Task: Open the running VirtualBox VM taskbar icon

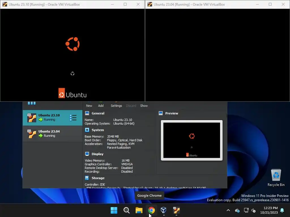Action: [176, 210]
